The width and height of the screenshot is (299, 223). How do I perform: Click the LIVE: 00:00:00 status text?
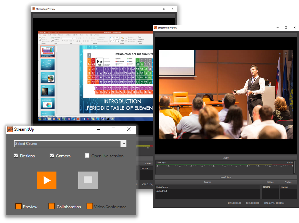(x=235, y=203)
